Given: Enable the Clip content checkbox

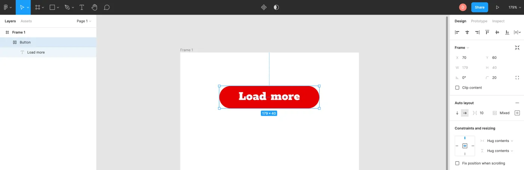Looking at the screenshot, I should (x=457, y=88).
